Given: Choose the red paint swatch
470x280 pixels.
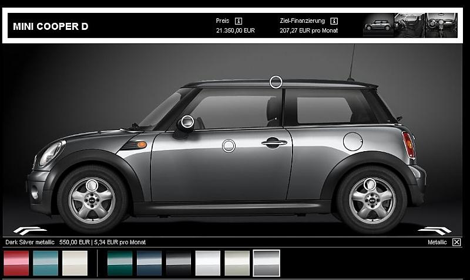Looking at the screenshot, I should pyautogui.click(x=16, y=263).
